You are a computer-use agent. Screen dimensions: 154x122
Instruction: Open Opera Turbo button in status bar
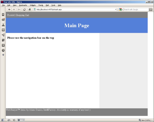pos(20,120)
